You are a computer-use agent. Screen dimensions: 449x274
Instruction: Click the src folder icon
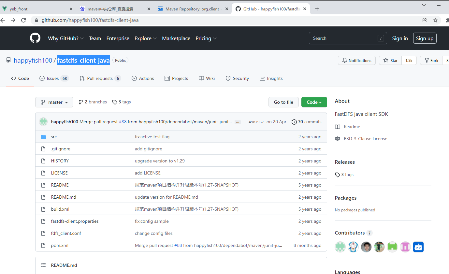[x=43, y=137]
